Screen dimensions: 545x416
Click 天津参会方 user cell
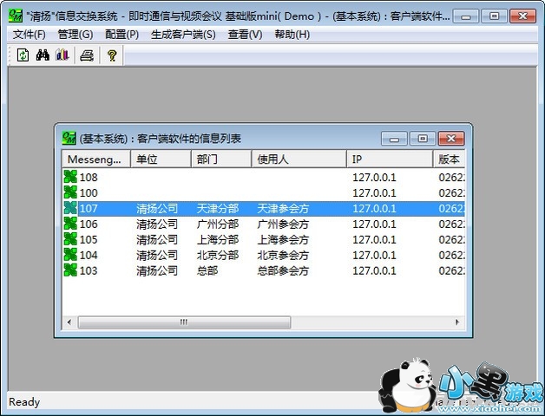pos(283,208)
